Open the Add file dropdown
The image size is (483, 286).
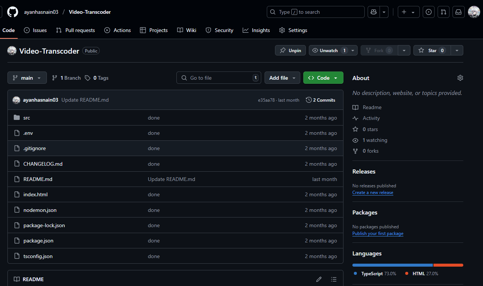click(282, 78)
